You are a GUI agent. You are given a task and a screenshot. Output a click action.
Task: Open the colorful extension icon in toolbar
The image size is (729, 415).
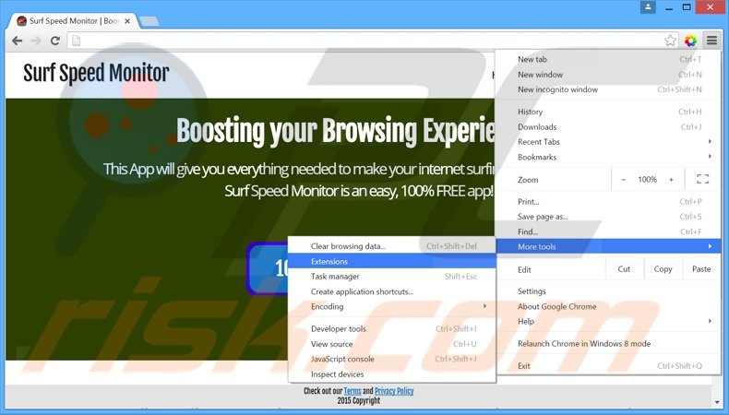click(x=691, y=41)
